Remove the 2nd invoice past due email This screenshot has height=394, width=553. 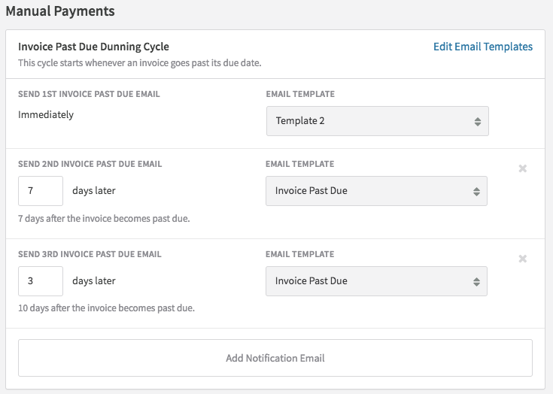522,168
